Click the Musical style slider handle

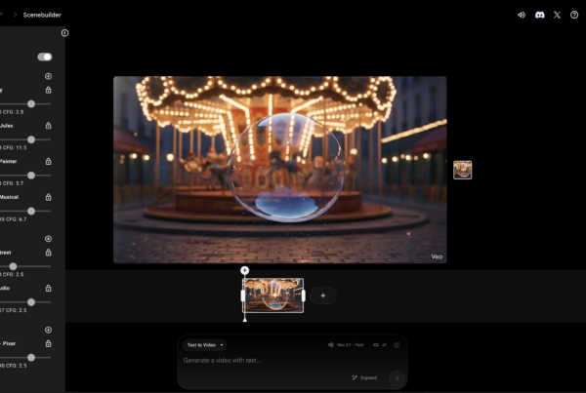tap(31, 211)
